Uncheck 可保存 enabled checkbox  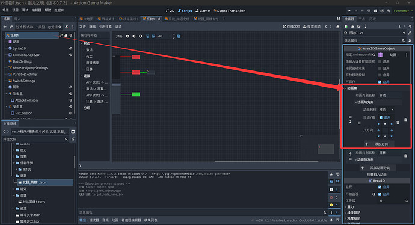[x=380, y=82]
